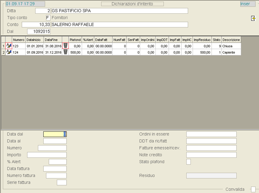Click the exit door icon

click(253, 18)
